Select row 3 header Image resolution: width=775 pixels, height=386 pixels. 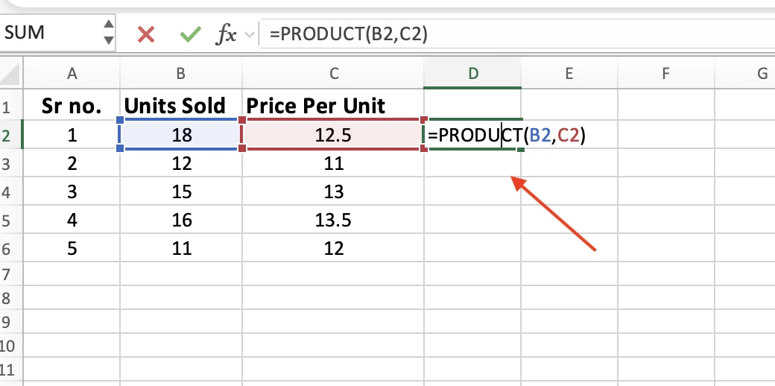[10, 163]
